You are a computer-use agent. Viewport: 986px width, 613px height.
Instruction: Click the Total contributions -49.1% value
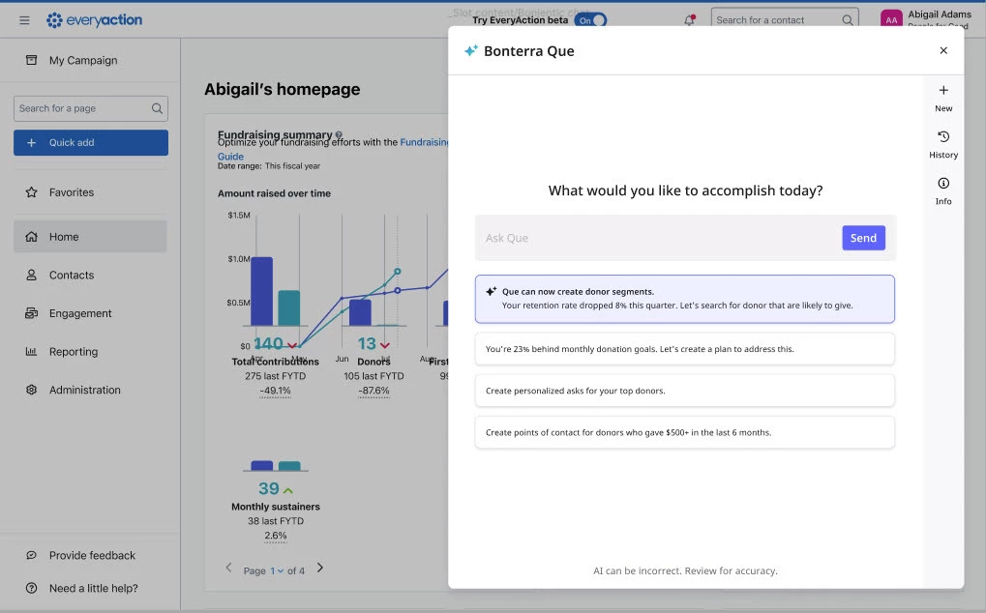(276, 391)
